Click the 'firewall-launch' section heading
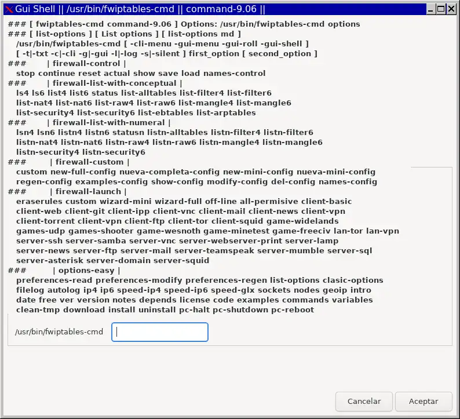Viewport: 460px width, 419px height. coord(88,192)
